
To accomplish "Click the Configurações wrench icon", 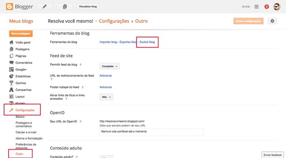I will (11, 110).
